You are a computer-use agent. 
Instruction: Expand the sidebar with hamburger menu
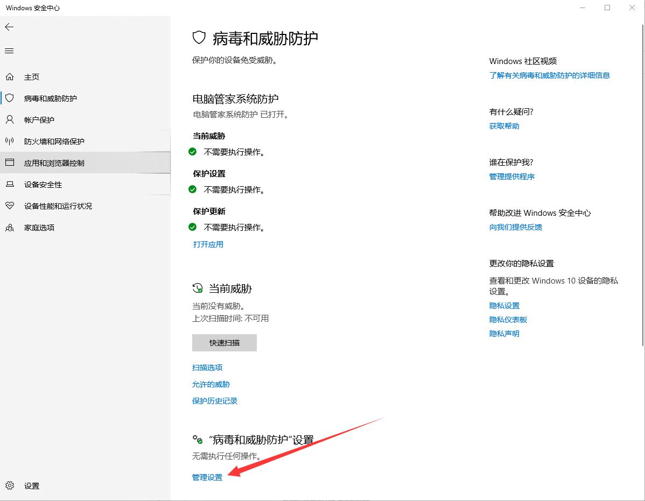point(9,51)
